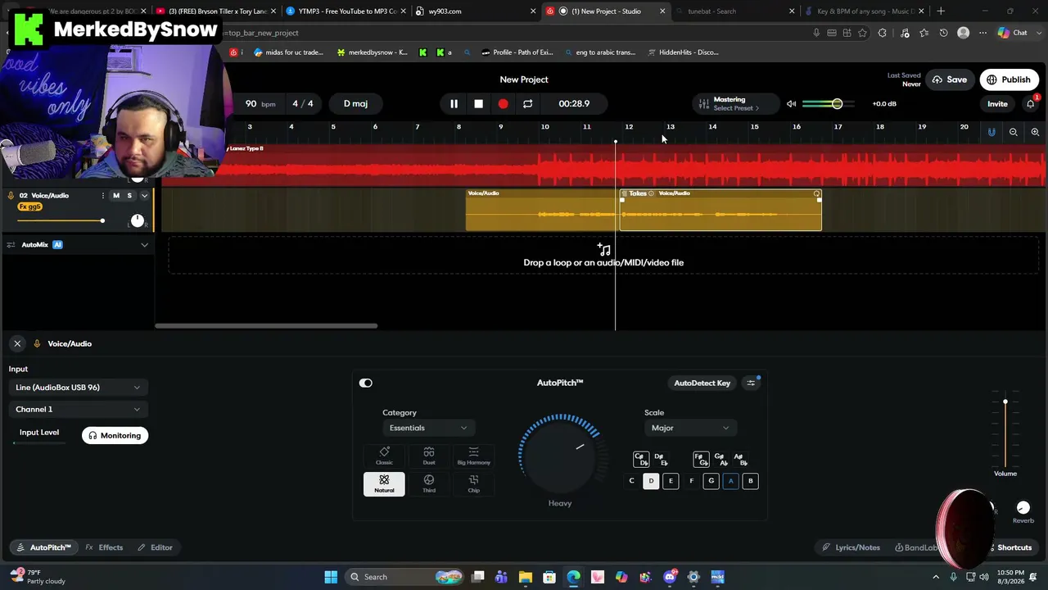Zoom out the timeline

click(x=1014, y=132)
